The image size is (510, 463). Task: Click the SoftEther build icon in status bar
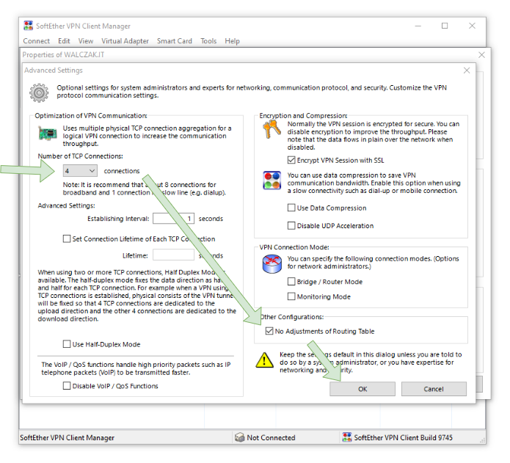pos(347,437)
